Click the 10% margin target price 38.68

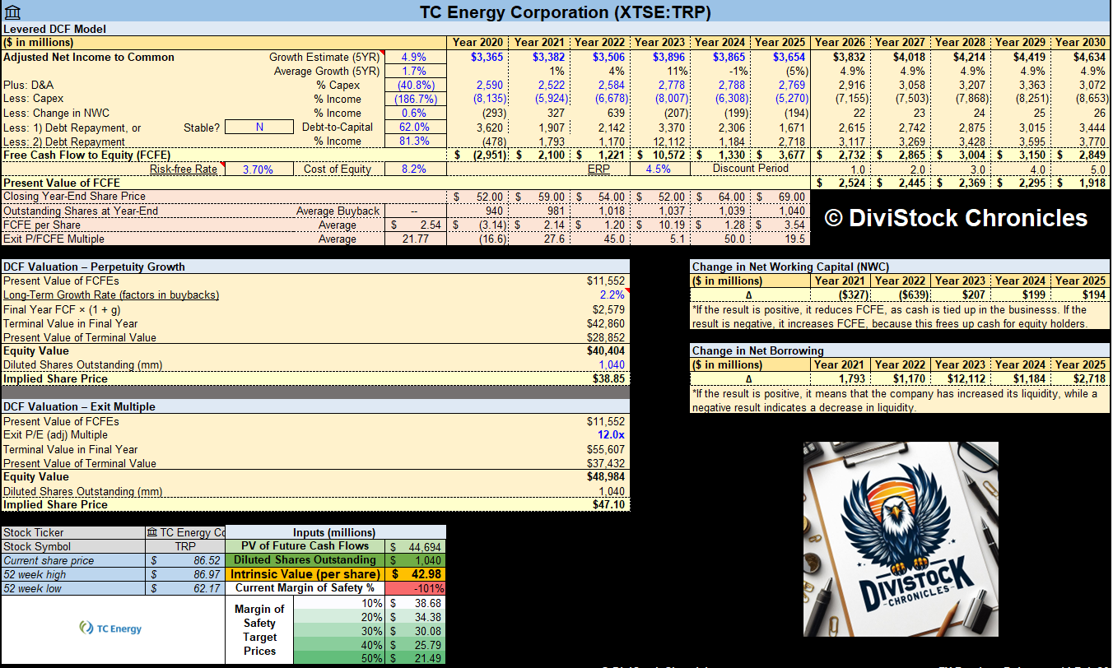(416, 602)
